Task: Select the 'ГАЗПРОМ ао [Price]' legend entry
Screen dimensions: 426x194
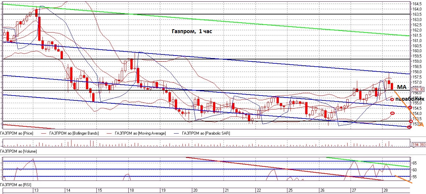Action: [x=17, y=133]
